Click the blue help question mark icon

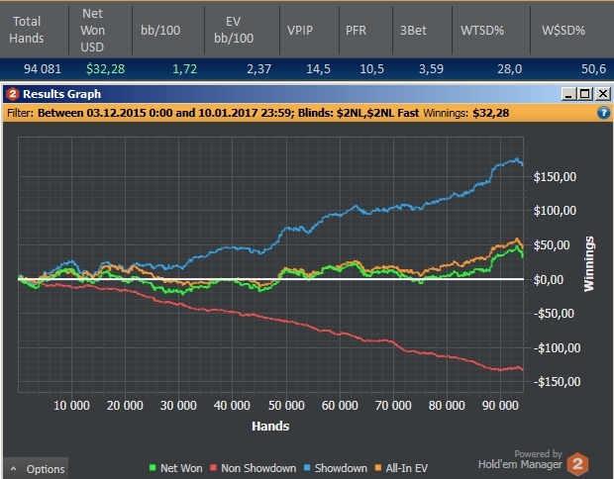[603, 113]
